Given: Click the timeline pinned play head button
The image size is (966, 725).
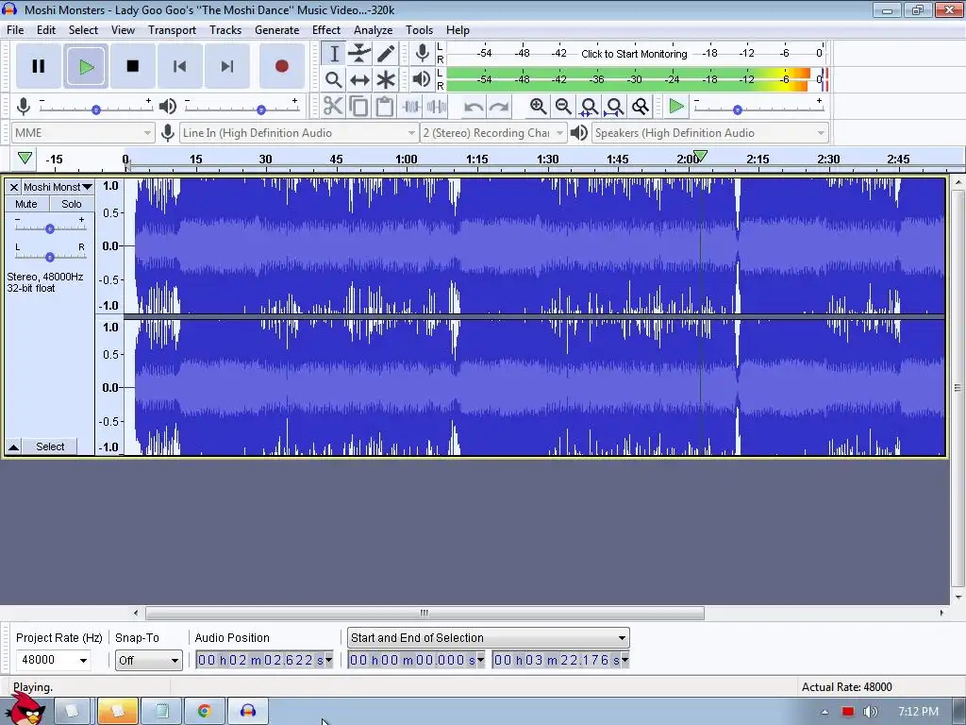Looking at the screenshot, I should [25, 159].
